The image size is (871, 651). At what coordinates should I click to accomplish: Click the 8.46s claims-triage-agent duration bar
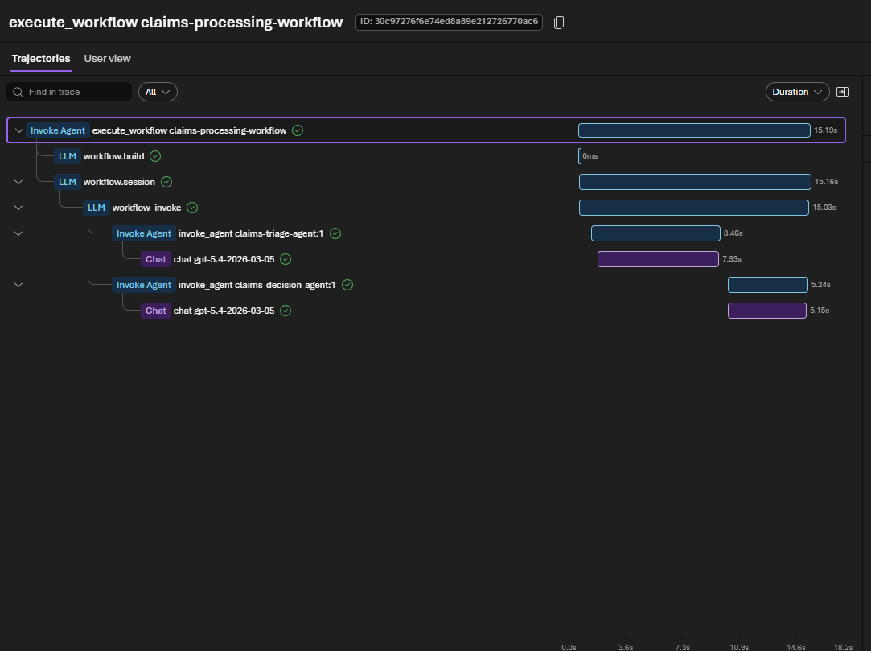tap(655, 233)
